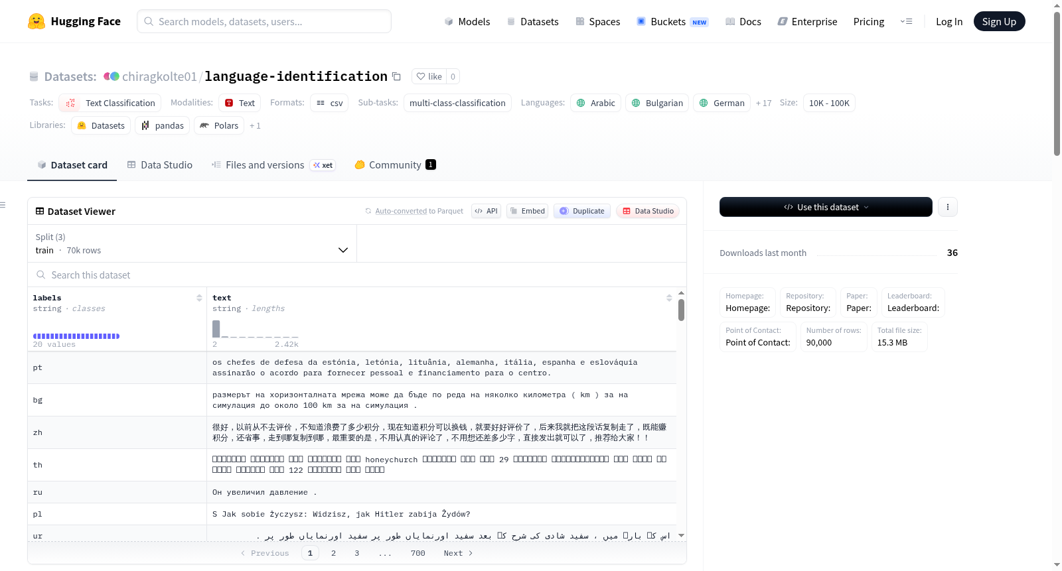Click the Hugging Face logo
Image resolution: width=1062 pixels, height=571 pixels.
(74, 21)
